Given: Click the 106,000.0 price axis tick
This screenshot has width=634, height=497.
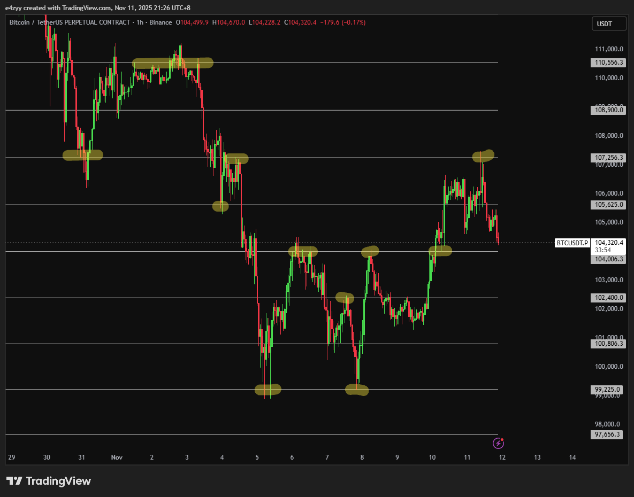Looking at the screenshot, I should pyautogui.click(x=609, y=193).
